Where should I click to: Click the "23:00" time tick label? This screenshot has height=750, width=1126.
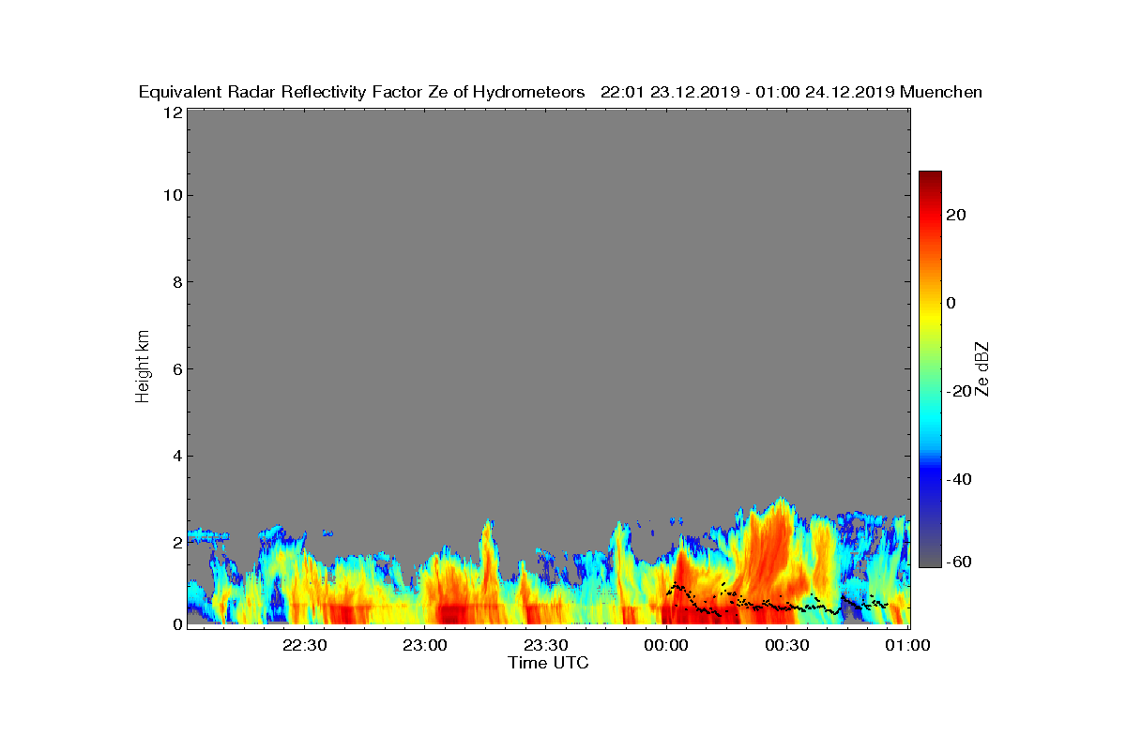tap(424, 644)
